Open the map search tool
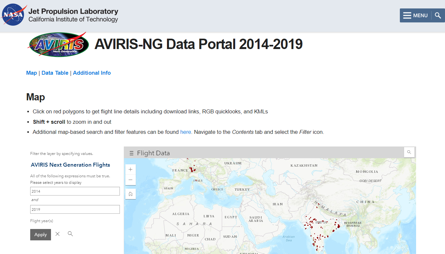This screenshot has height=254, width=445. coord(409,152)
